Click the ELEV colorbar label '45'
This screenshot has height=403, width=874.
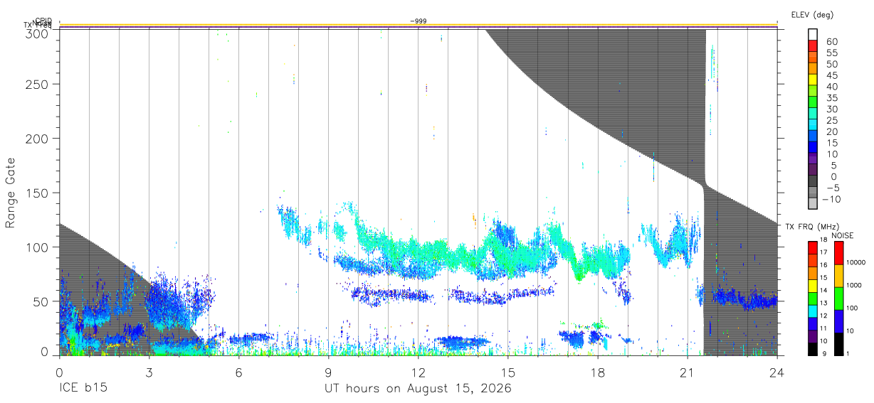[x=831, y=75]
